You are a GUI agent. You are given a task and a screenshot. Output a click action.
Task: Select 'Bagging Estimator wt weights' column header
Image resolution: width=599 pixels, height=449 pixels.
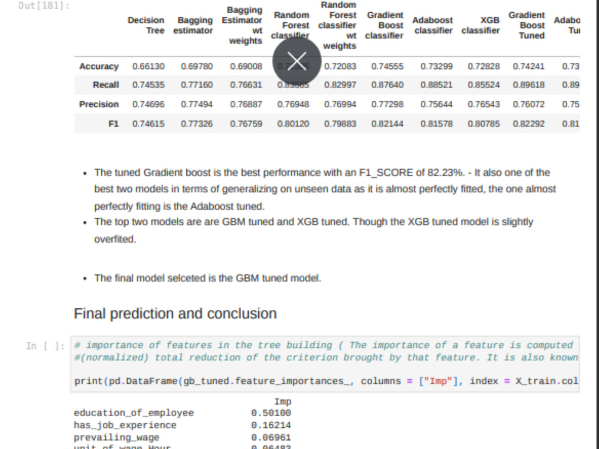242,25
